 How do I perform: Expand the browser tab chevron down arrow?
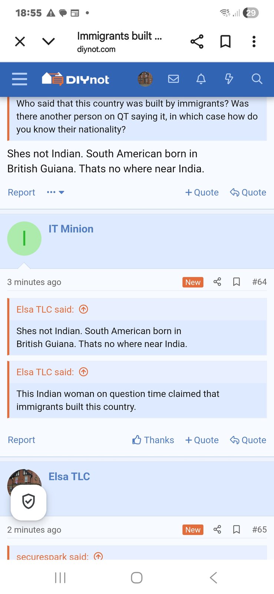pos(49,42)
